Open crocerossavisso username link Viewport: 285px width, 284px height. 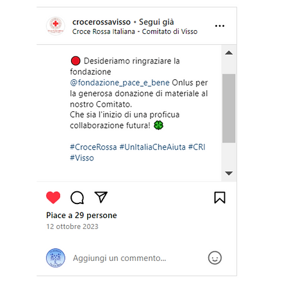coord(101,22)
